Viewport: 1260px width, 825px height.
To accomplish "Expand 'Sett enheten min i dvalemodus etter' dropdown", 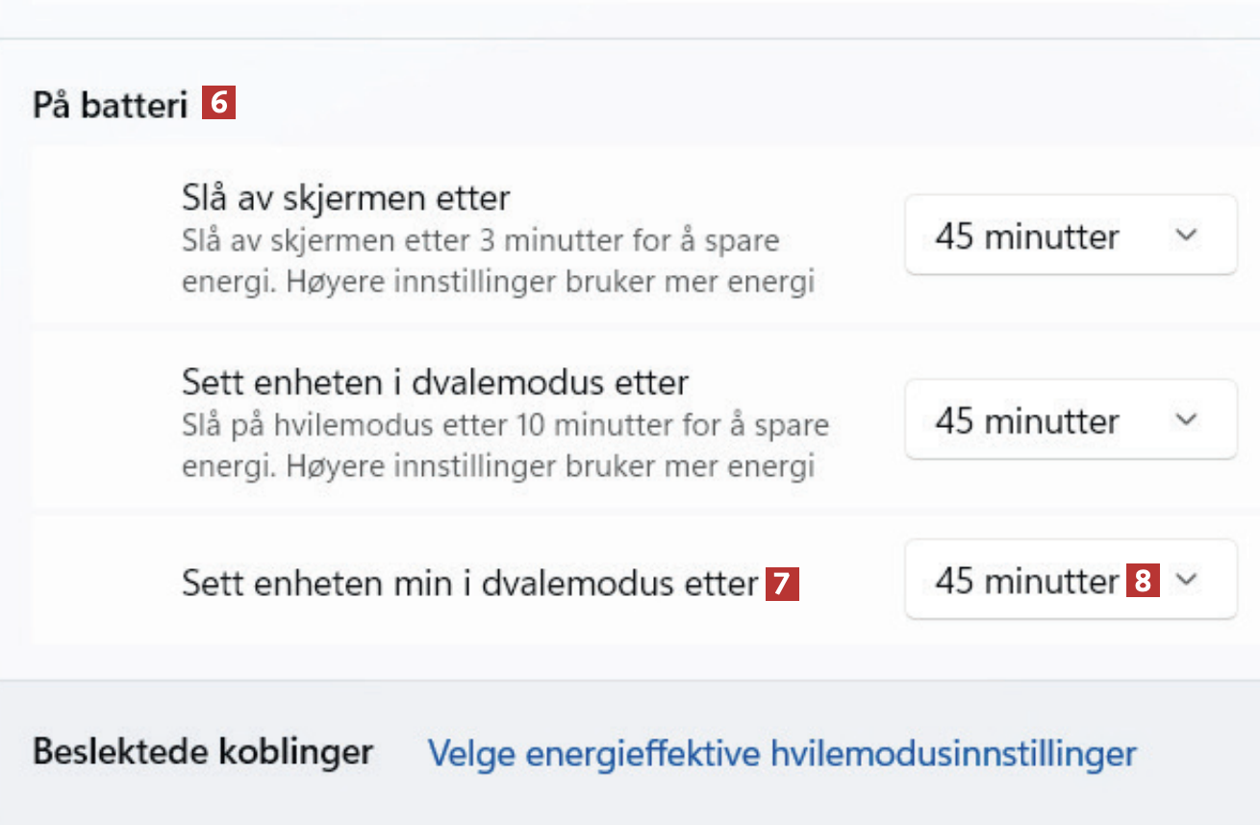I will pos(1070,579).
